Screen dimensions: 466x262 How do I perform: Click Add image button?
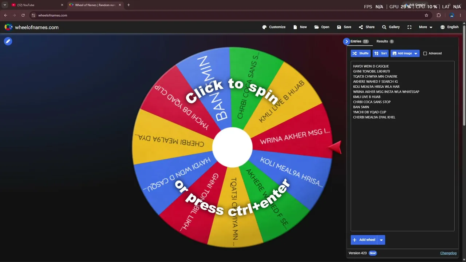[x=402, y=53]
